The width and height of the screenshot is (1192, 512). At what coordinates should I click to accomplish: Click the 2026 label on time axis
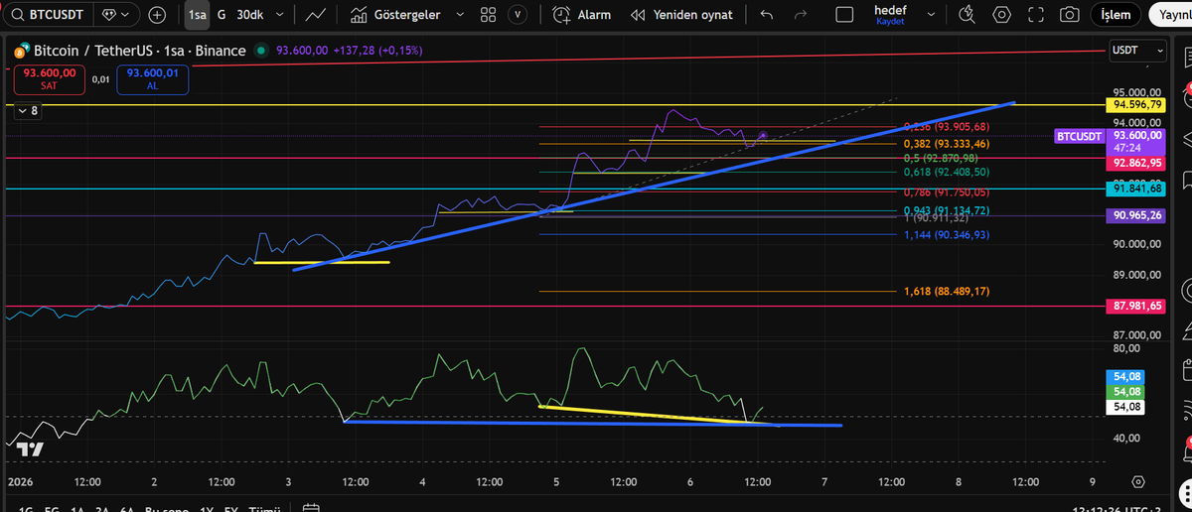click(x=21, y=481)
